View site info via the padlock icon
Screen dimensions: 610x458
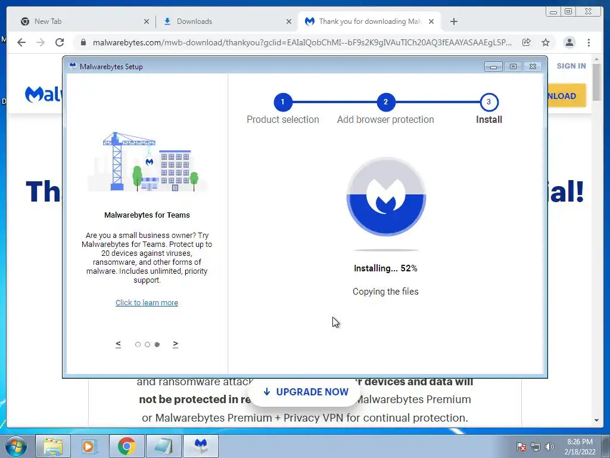[83, 42]
